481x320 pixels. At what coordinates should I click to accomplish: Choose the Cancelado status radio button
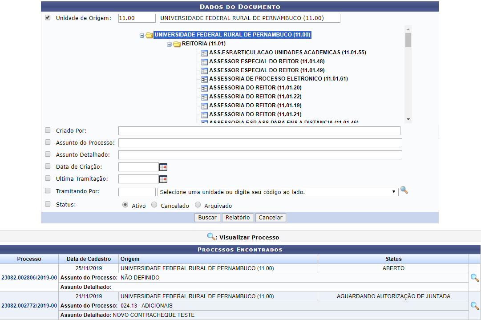pyautogui.click(x=154, y=205)
